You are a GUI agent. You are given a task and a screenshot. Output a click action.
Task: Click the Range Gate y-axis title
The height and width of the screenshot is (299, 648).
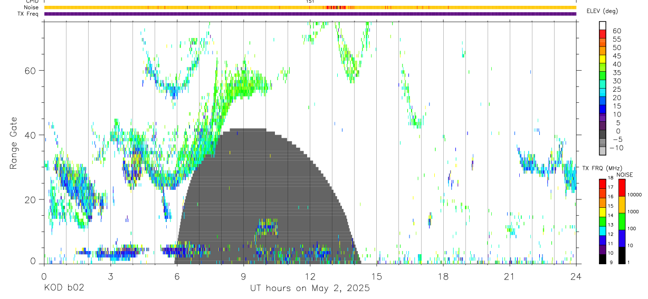tap(13, 143)
